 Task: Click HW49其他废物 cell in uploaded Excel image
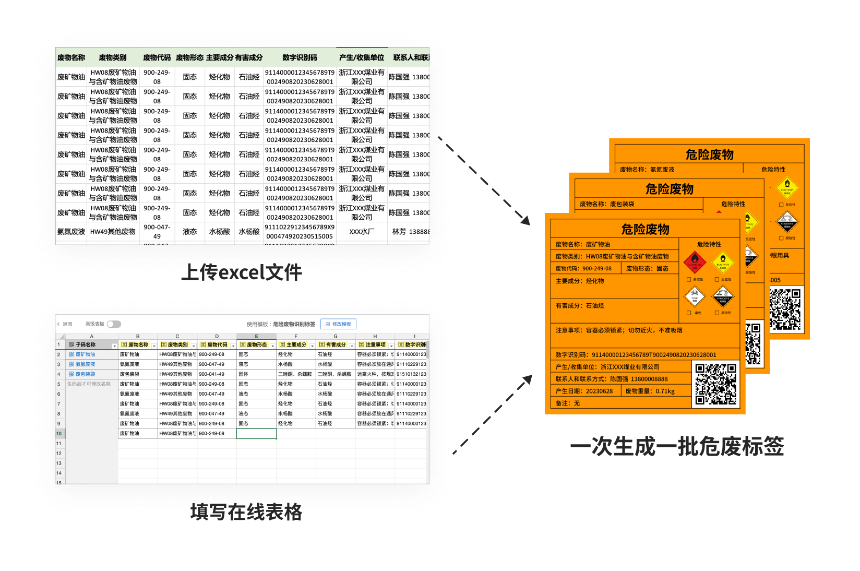[x=113, y=232]
